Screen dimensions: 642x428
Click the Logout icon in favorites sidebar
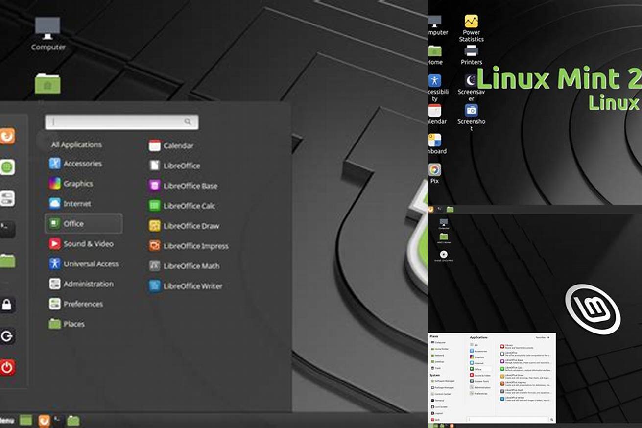[x=7, y=336]
